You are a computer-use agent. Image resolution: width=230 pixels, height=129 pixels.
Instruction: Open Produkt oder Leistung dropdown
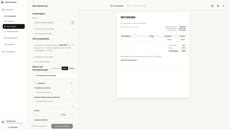click(x=54, y=92)
